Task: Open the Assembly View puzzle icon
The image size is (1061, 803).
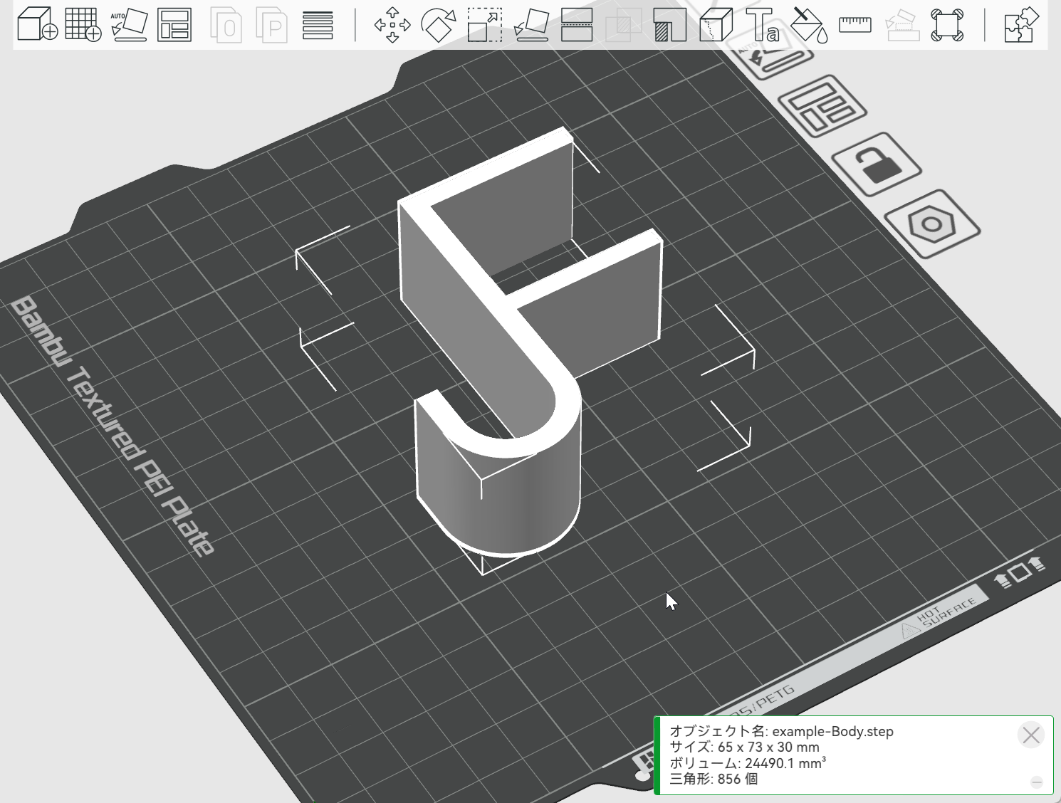Action: (x=1022, y=25)
